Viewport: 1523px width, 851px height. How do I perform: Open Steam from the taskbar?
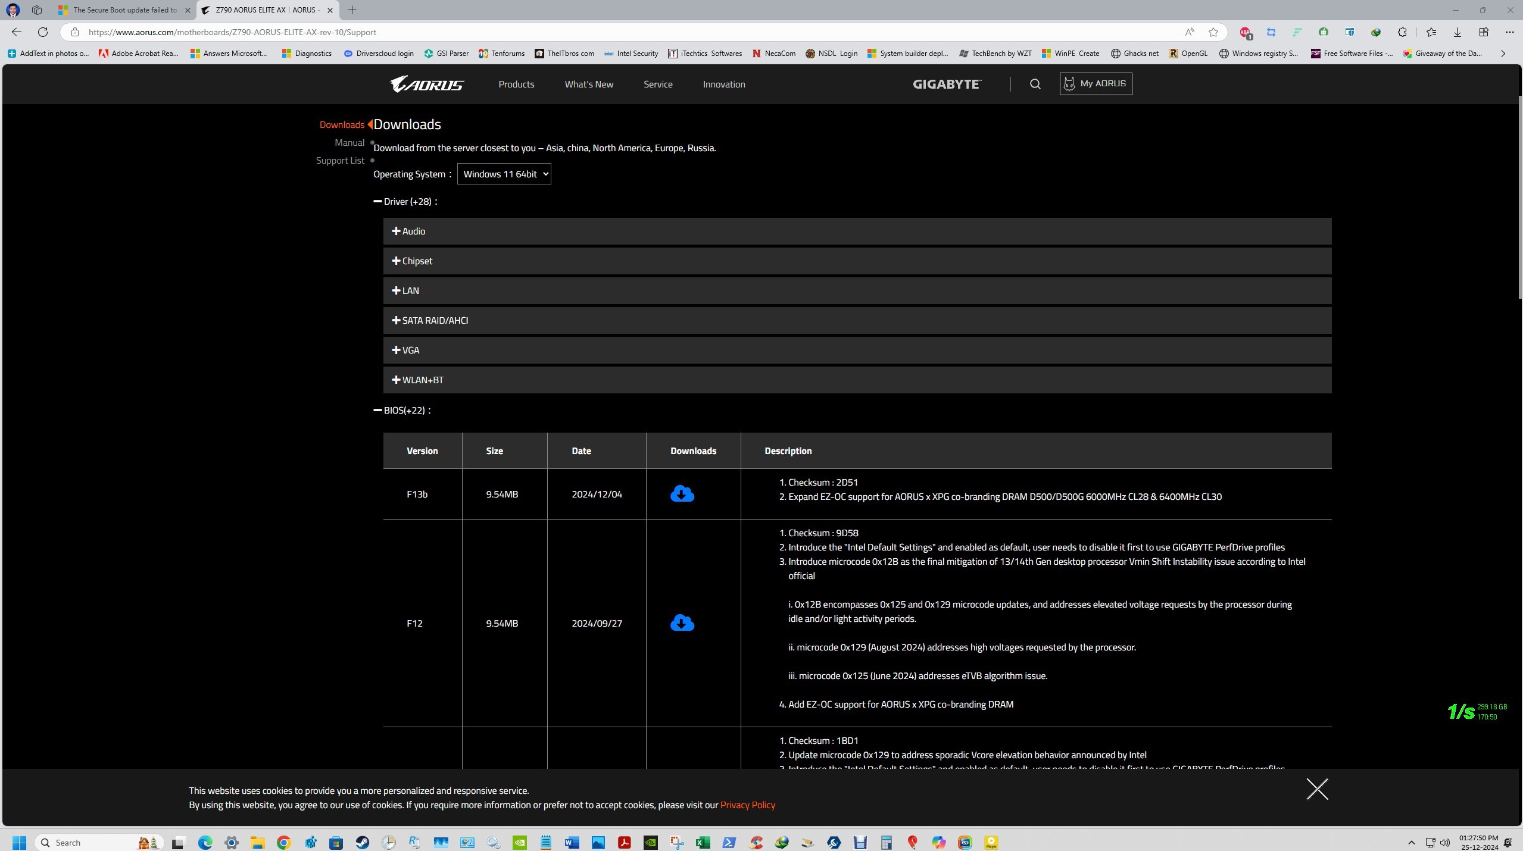pyautogui.click(x=362, y=842)
